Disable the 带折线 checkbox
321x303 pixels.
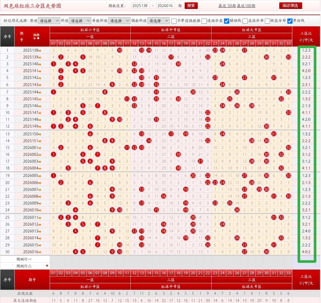290,21
